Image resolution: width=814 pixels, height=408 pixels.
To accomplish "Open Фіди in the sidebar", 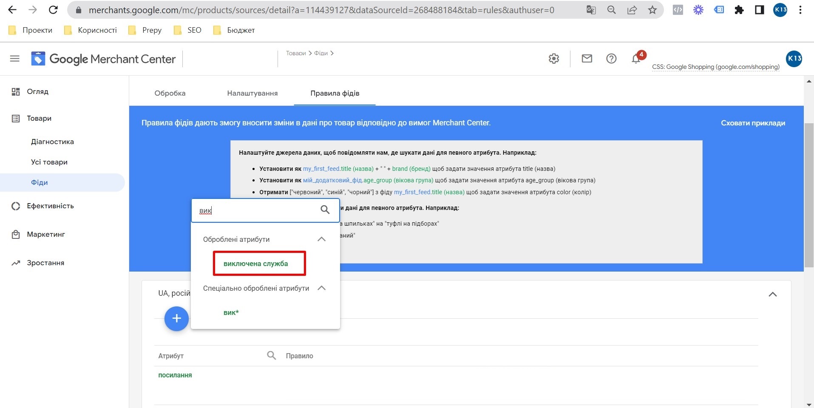I will (x=63, y=182).
